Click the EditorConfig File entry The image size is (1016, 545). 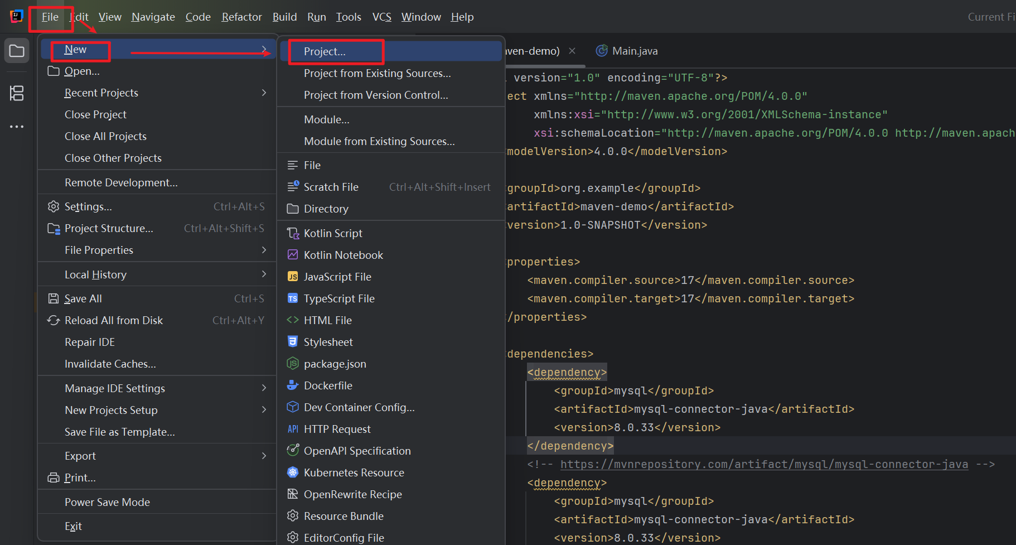point(391,538)
